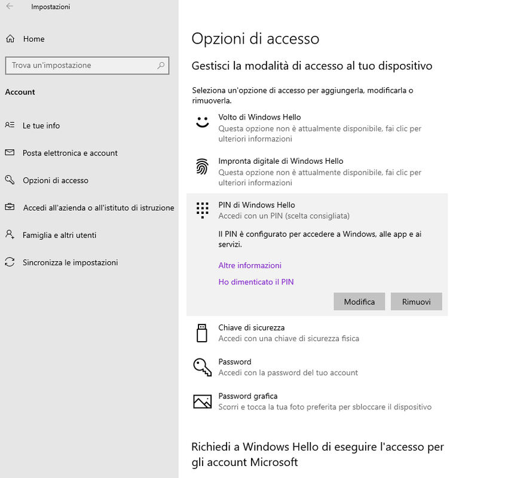526x478 pixels.
Task: Expand the Password option
Action: [317, 367]
